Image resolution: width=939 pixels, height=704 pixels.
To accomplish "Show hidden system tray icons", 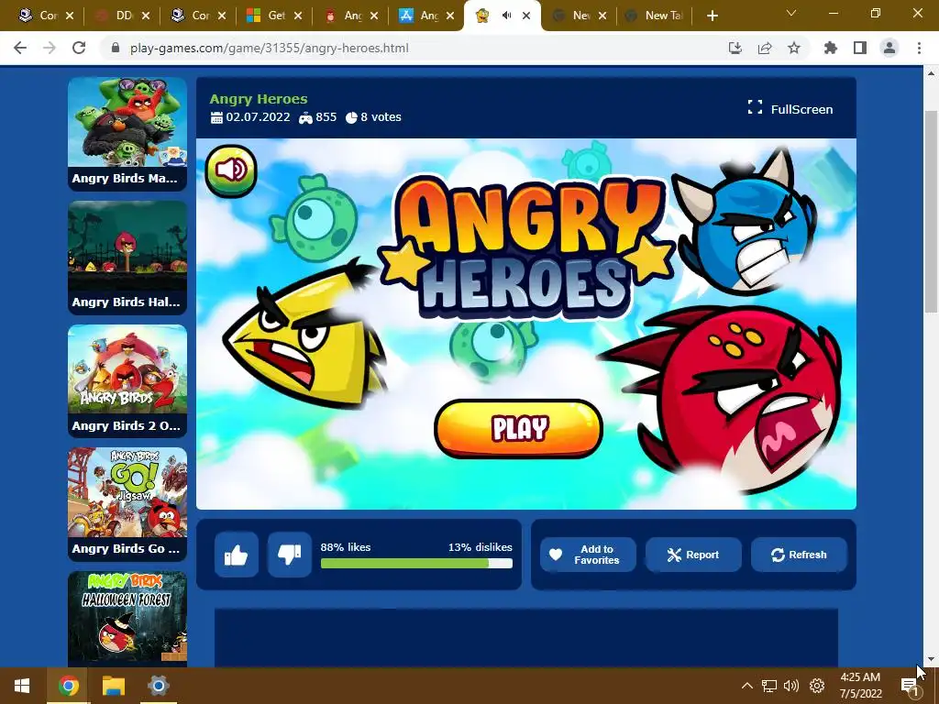I will [746, 686].
